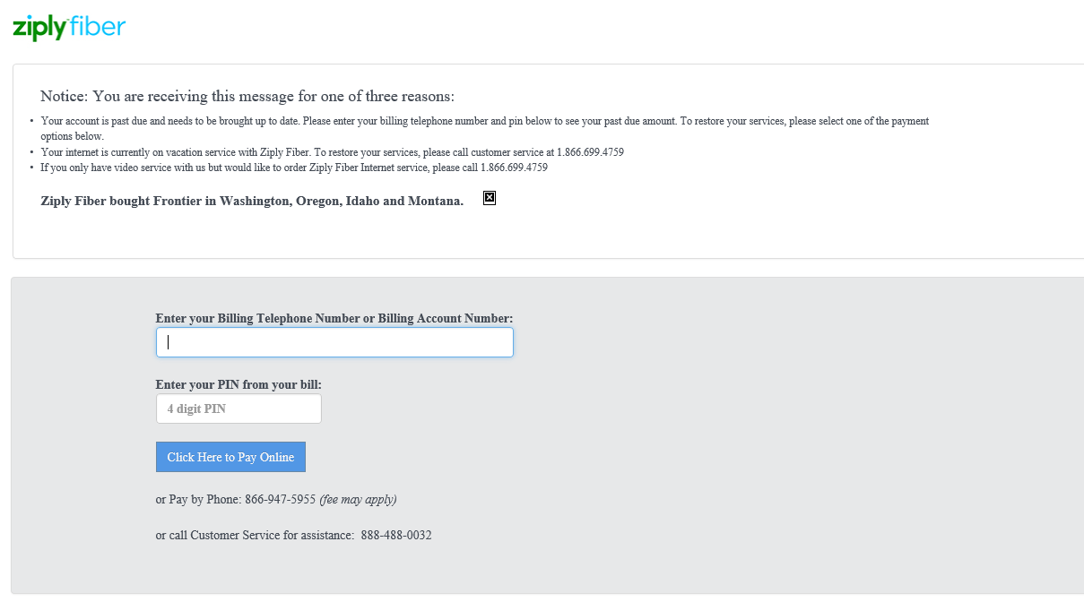This screenshot has height=602, width=1084.
Task: Click the call Customer Service for assistance text
Action: pyautogui.click(x=255, y=536)
